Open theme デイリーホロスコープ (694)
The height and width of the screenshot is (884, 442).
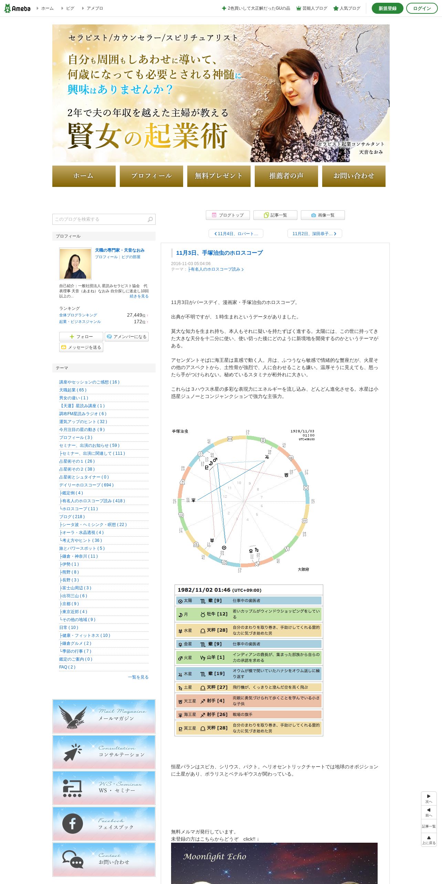[86, 485]
